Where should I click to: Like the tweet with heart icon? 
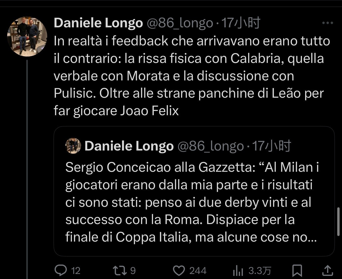point(179,271)
